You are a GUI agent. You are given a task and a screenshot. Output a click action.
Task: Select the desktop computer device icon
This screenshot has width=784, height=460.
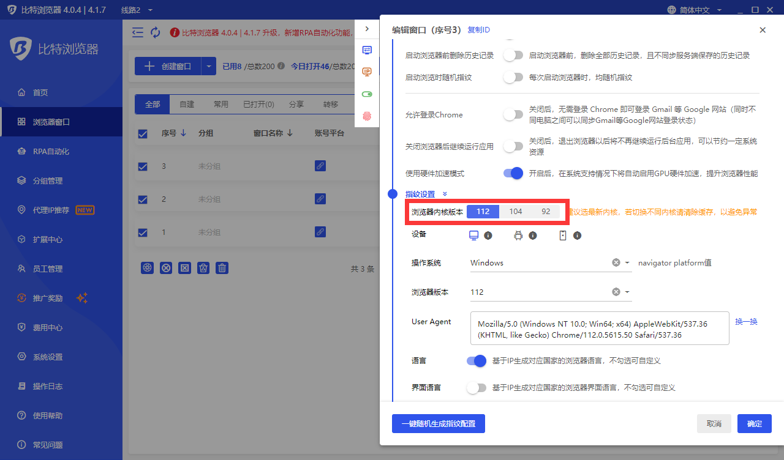pos(473,235)
